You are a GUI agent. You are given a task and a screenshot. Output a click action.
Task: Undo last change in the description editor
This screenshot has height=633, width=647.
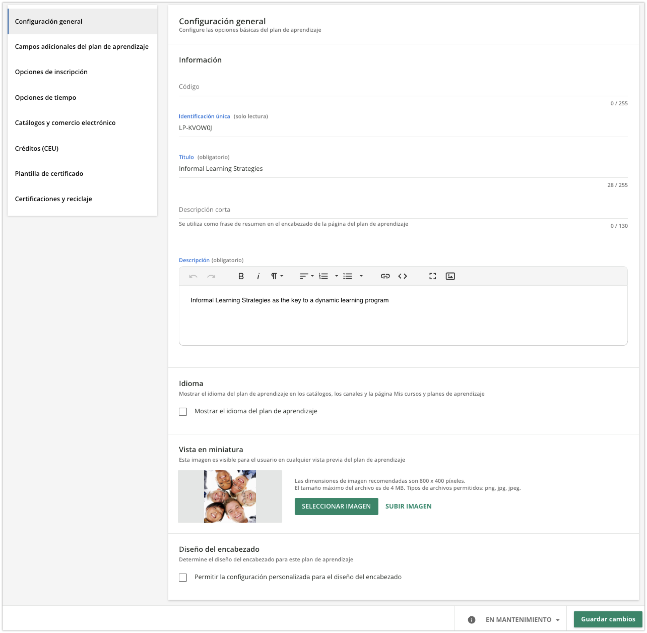point(193,276)
